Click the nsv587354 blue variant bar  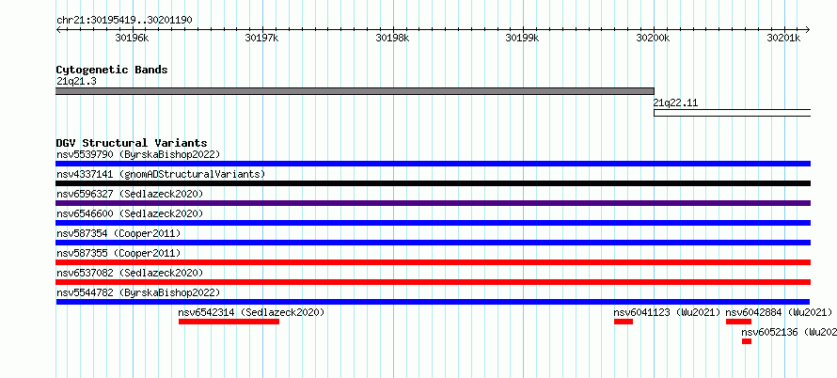(x=433, y=243)
